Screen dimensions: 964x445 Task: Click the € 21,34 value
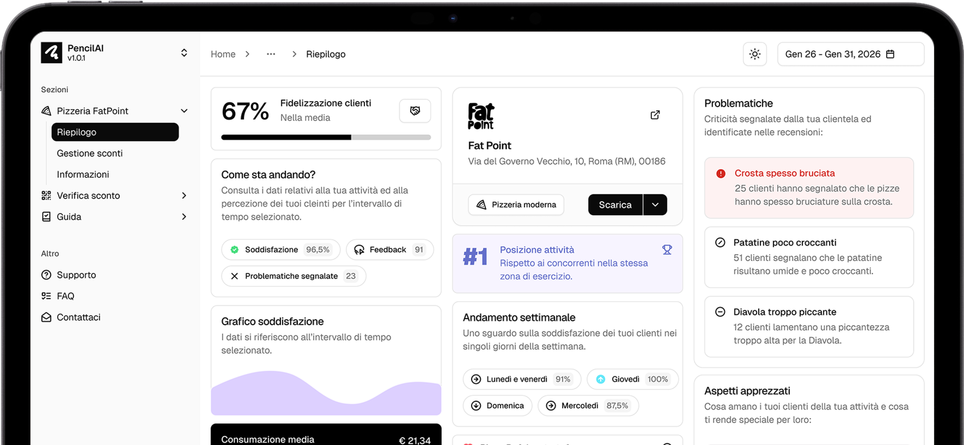point(415,440)
